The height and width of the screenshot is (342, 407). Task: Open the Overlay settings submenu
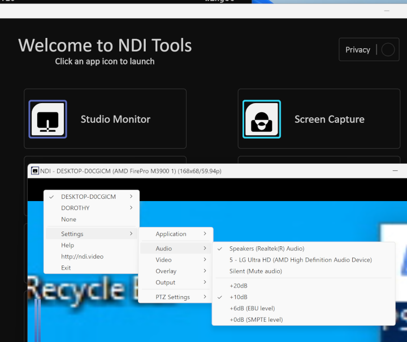pos(175,271)
